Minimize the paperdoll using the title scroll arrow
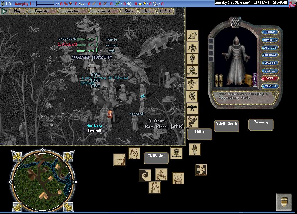Screen dimensions: 297x214 pos(275,93)
